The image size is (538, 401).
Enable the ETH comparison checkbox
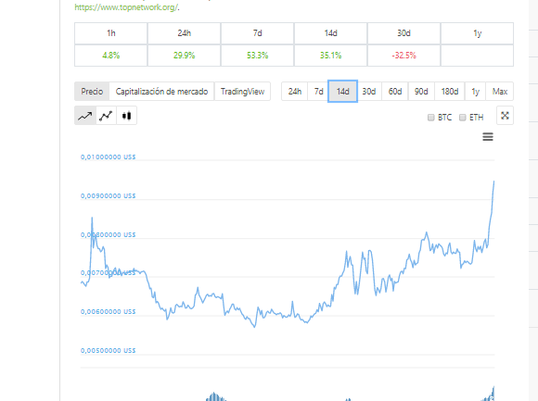[x=463, y=118]
